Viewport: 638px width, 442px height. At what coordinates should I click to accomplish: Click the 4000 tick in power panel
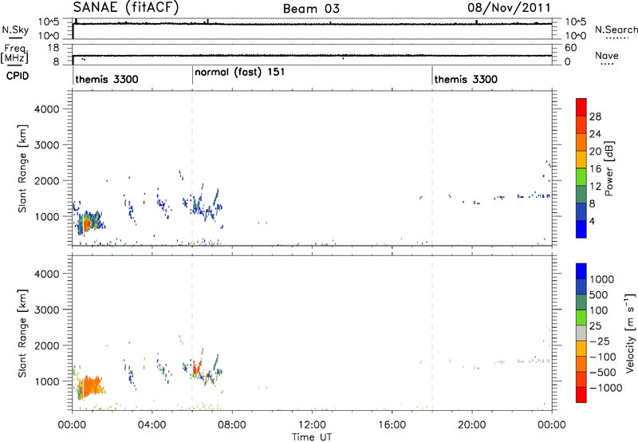tap(47, 109)
